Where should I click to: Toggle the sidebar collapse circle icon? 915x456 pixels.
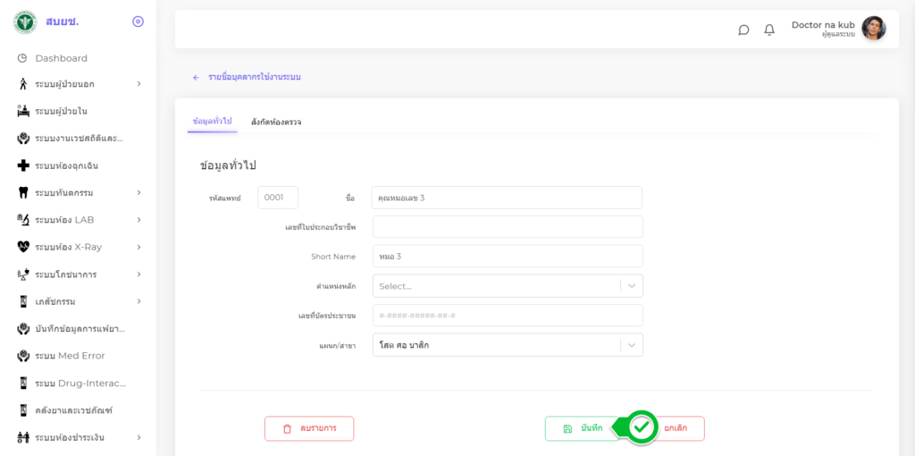point(138,21)
